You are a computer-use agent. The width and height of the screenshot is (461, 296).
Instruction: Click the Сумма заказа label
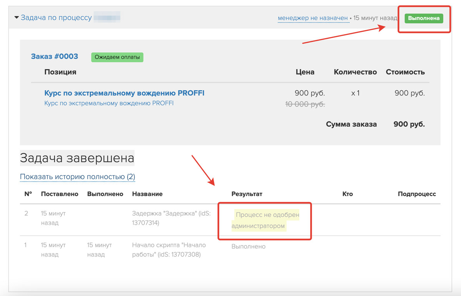pyautogui.click(x=351, y=124)
